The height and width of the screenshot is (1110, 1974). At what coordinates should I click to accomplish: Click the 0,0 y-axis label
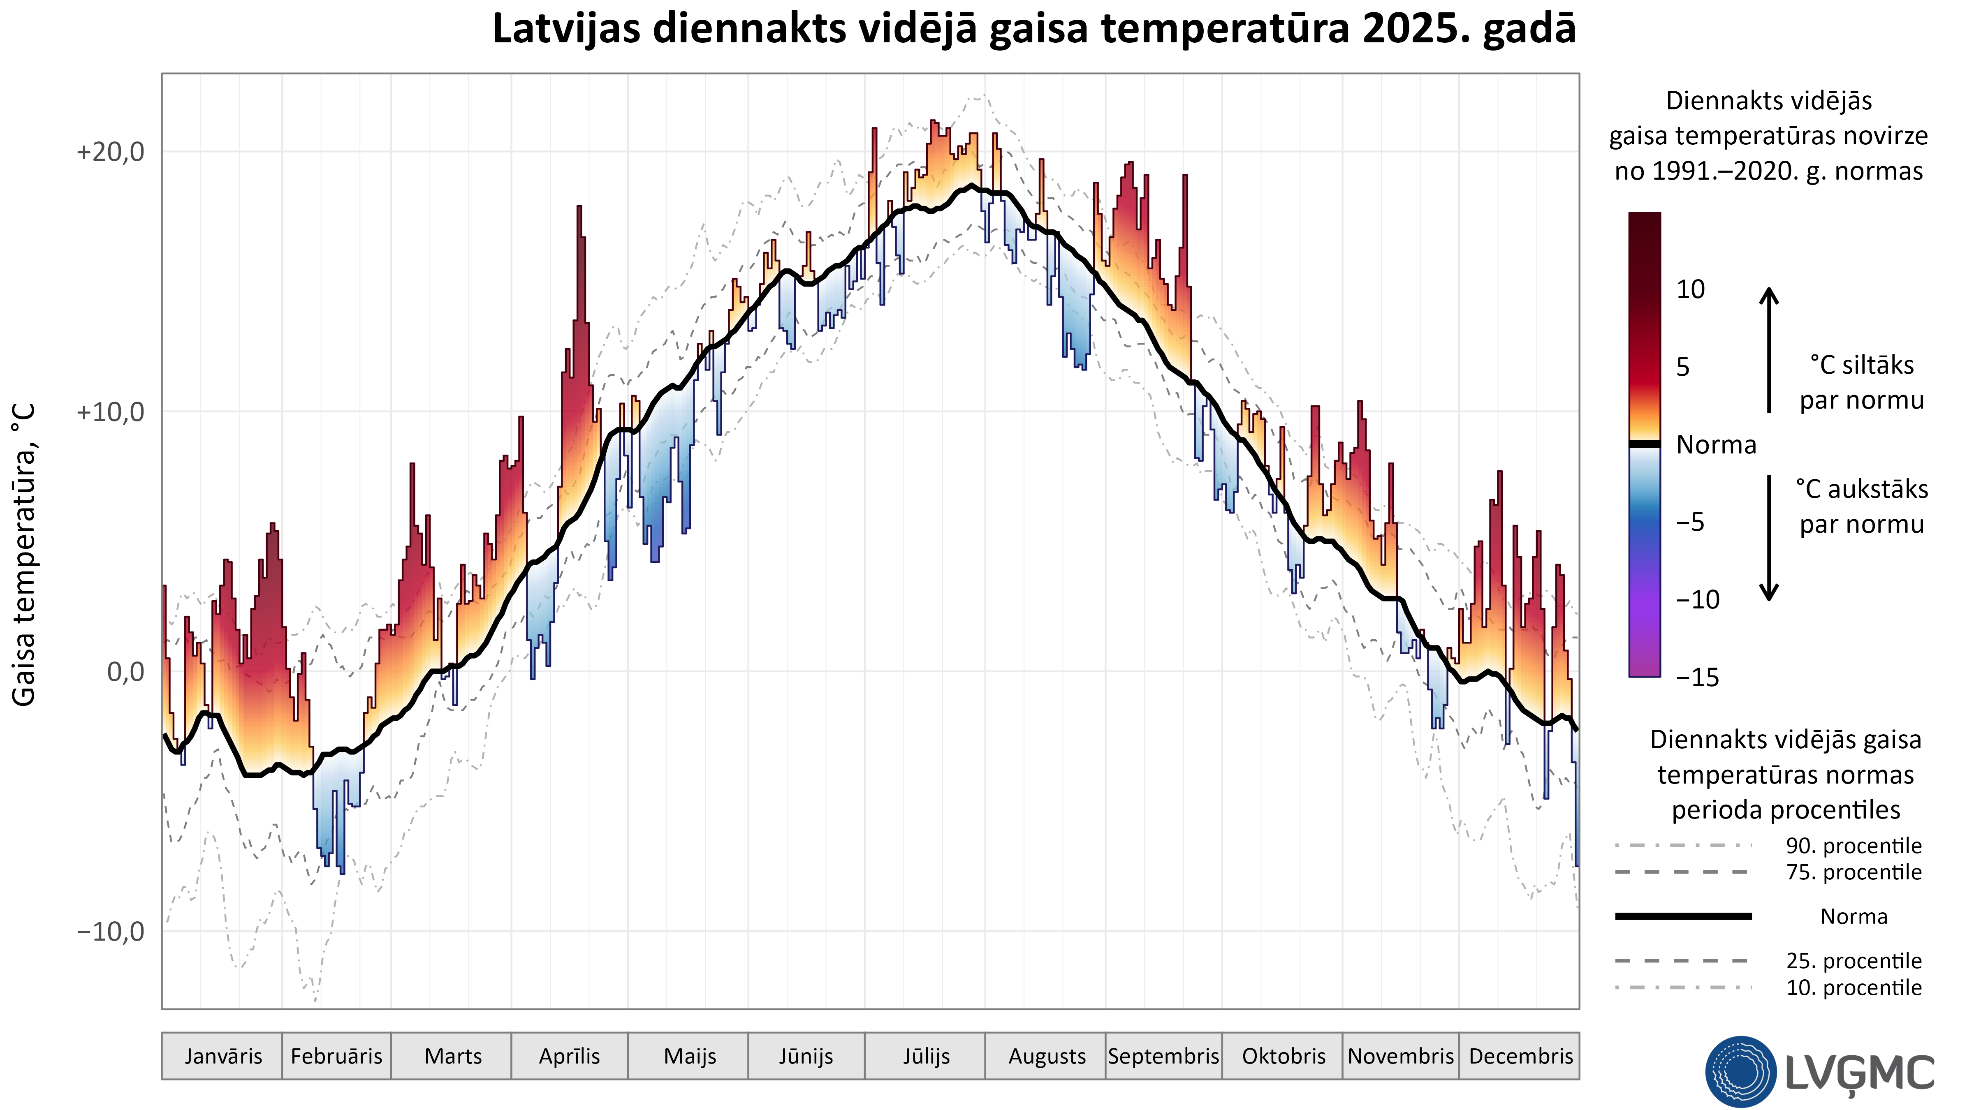(x=125, y=672)
